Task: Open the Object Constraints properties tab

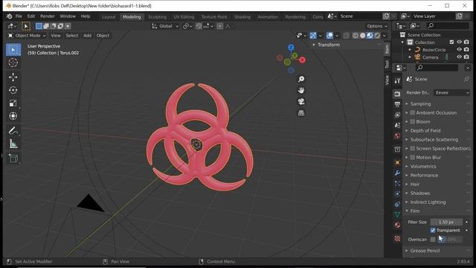Action: pyautogui.click(x=397, y=205)
